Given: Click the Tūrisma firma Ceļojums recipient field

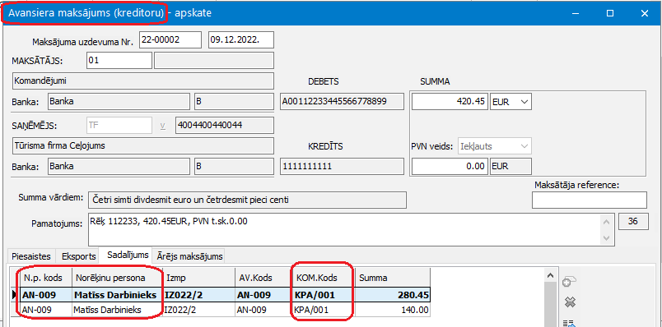Looking at the screenshot, I should click(x=142, y=145).
